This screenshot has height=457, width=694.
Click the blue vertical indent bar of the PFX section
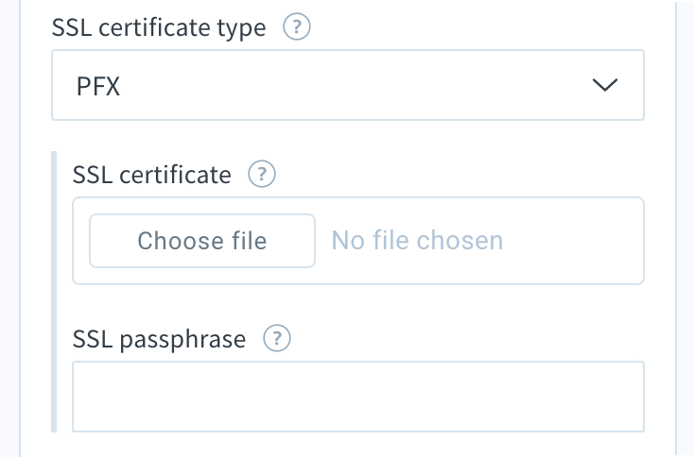click(54, 292)
